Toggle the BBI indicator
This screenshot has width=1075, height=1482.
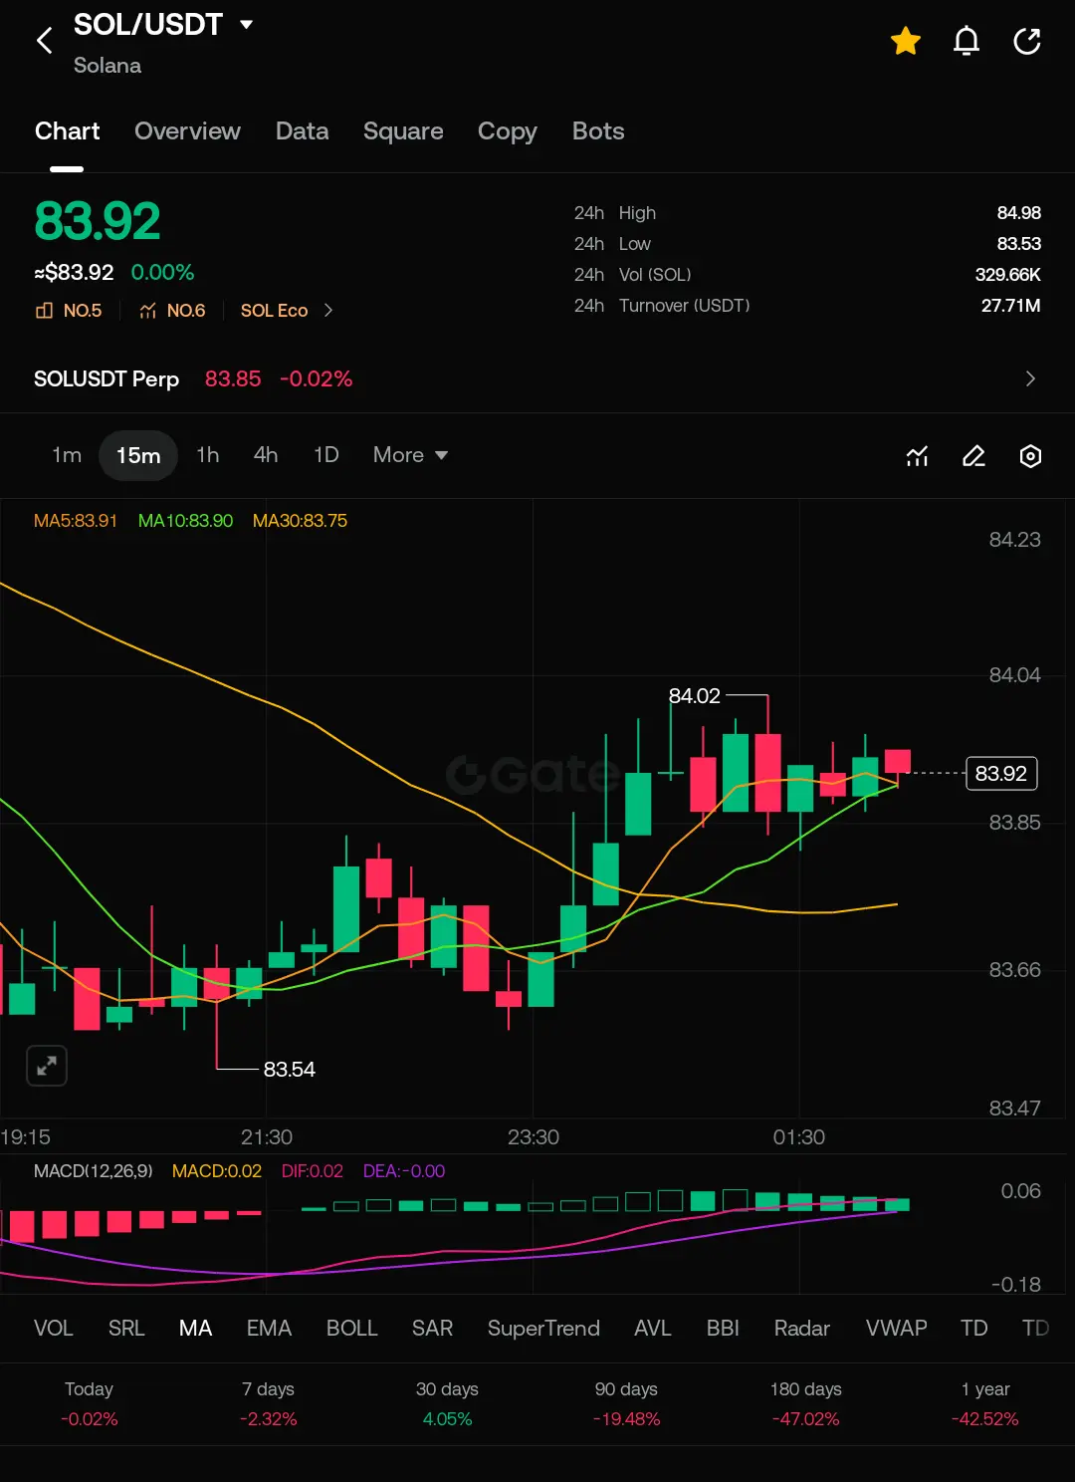tap(723, 1329)
